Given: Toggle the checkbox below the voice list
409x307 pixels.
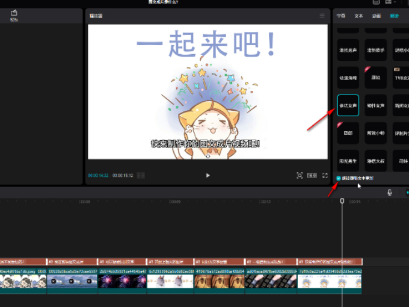Looking at the screenshot, I should click(x=339, y=178).
